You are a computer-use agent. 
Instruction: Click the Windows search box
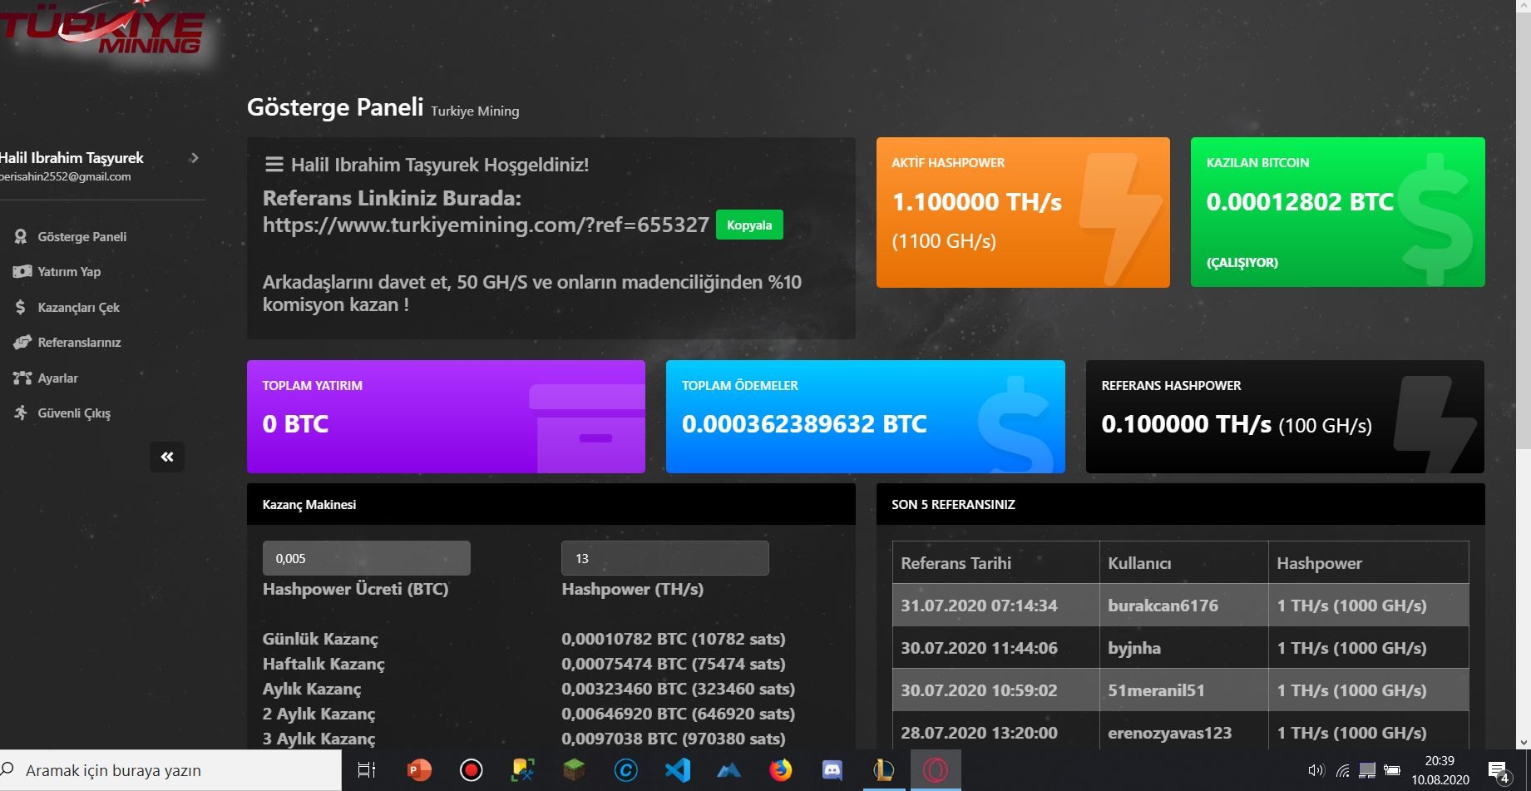pyautogui.click(x=170, y=770)
